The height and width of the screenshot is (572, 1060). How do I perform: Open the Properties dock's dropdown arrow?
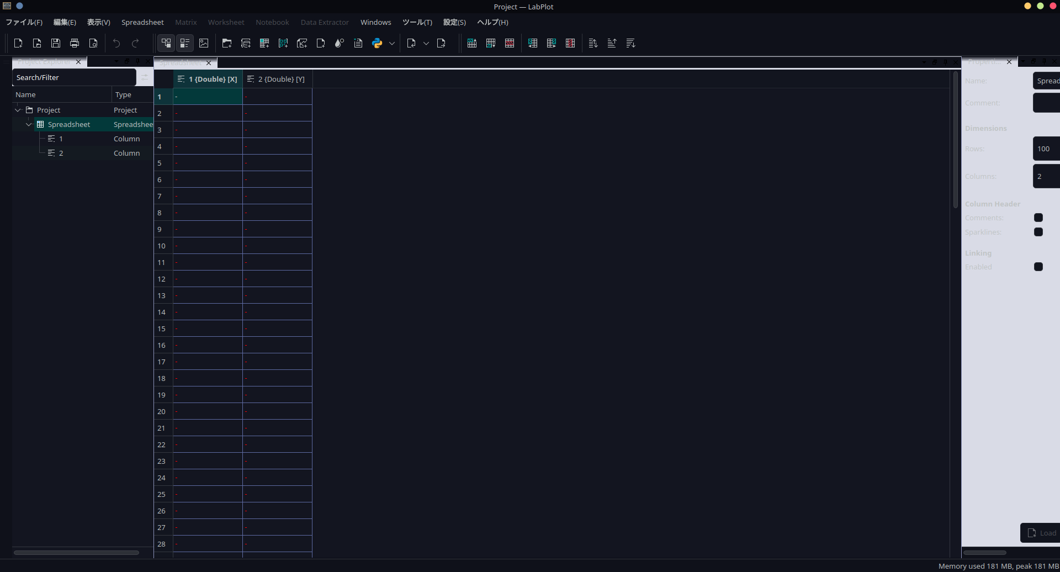tap(1023, 61)
